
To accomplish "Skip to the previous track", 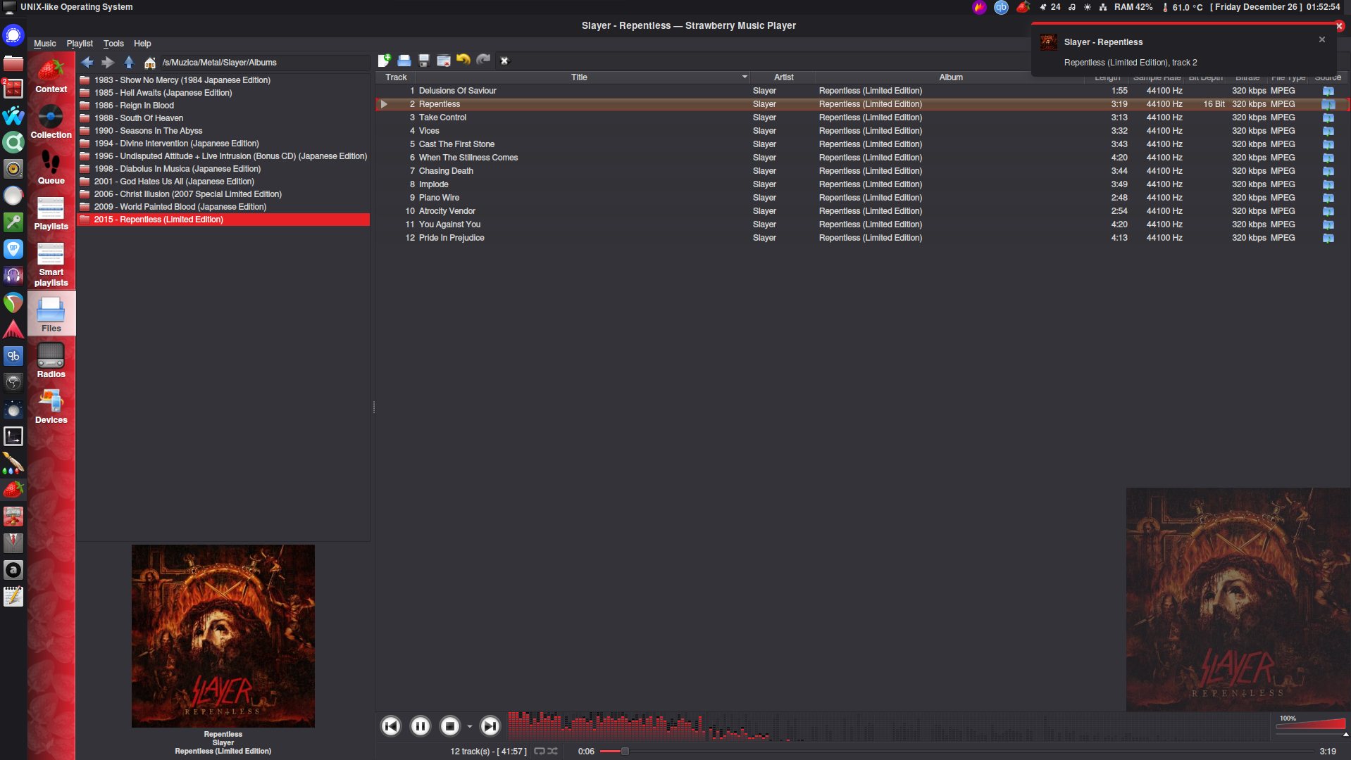I will 391,726.
